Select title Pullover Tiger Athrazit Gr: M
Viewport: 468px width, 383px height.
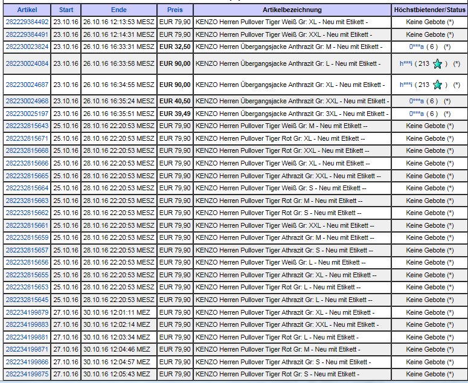click(285, 237)
